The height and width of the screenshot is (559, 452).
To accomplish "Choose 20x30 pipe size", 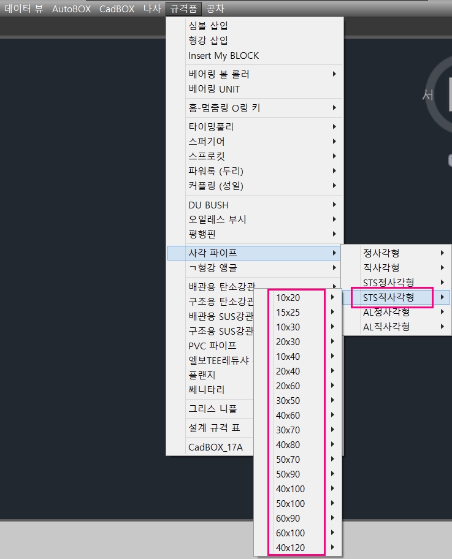I will pyautogui.click(x=298, y=341).
